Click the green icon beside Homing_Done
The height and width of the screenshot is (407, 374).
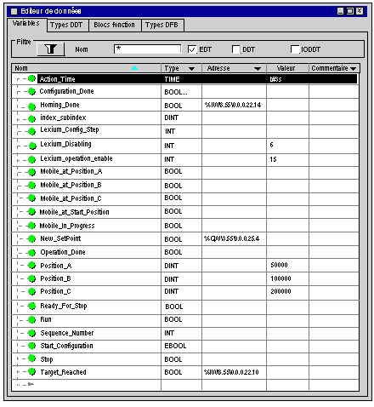point(31,106)
